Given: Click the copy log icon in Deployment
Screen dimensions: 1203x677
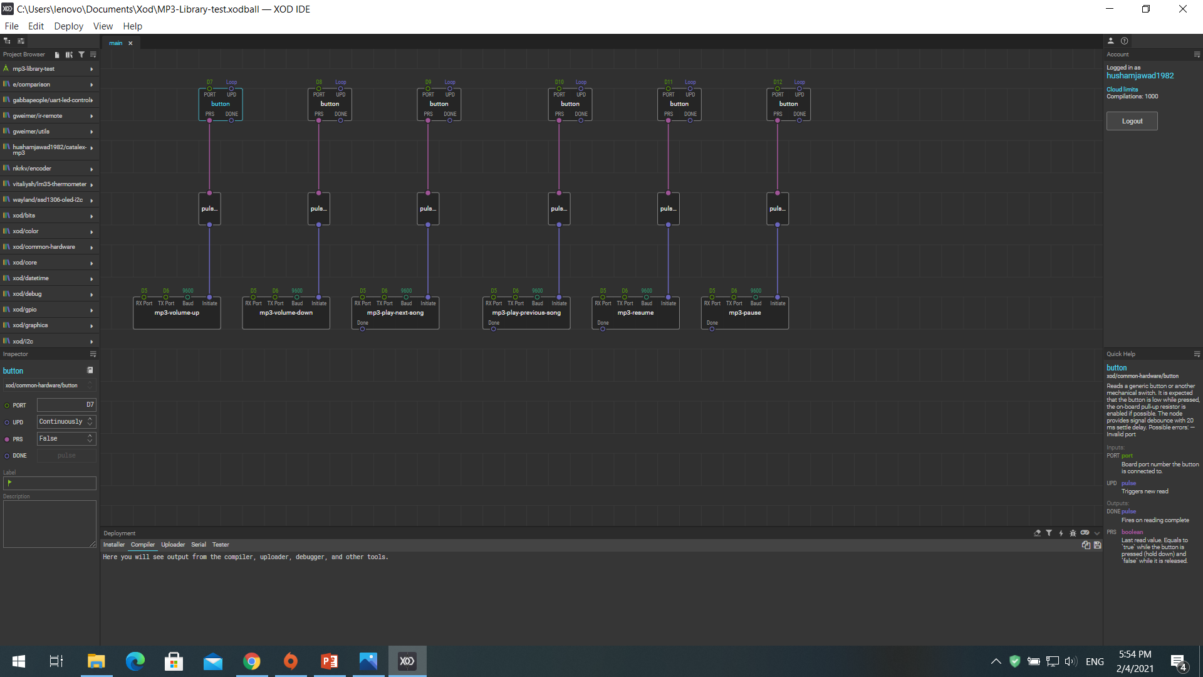Looking at the screenshot, I should [x=1086, y=545].
